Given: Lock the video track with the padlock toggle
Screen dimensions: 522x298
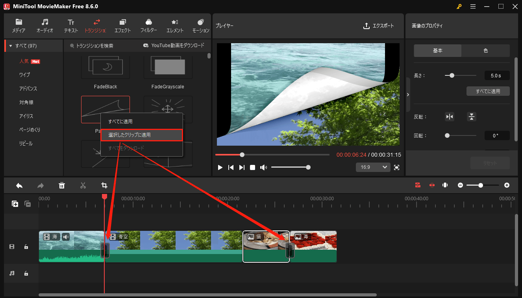Looking at the screenshot, I should [x=26, y=247].
